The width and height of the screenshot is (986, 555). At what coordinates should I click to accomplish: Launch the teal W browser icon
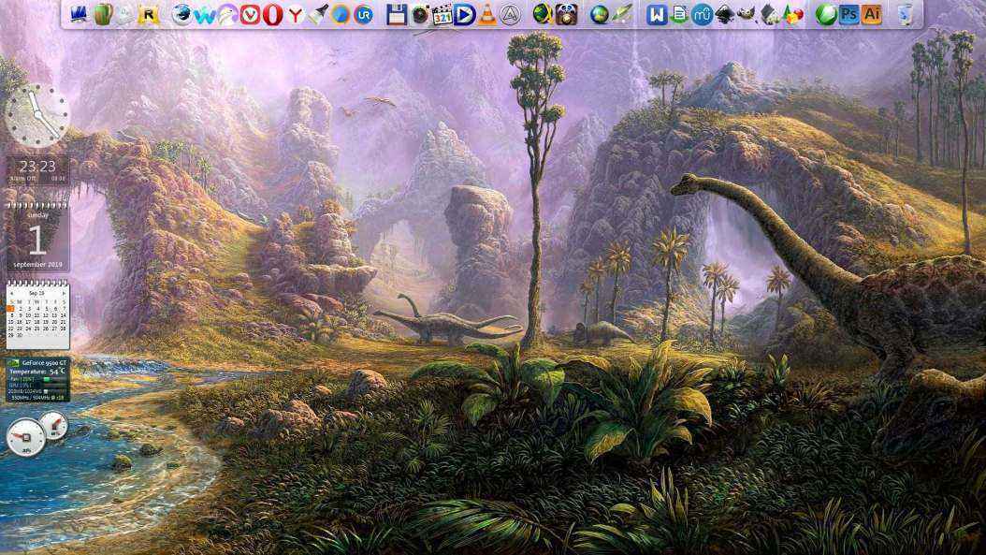204,16
